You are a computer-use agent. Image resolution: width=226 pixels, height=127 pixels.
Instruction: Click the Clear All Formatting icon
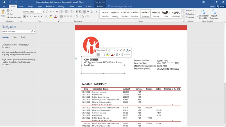57,12
